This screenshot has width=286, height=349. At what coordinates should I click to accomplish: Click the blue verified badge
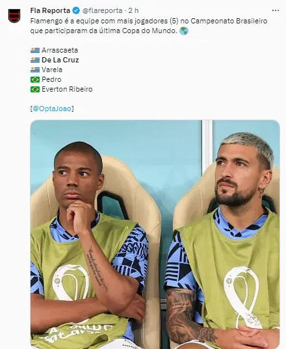point(76,10)
